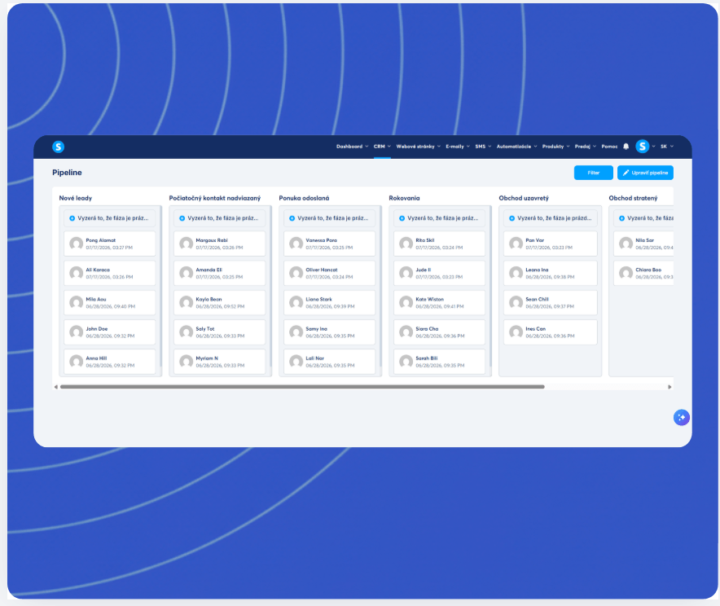Click Sean Chill's avatar icon

516,302
